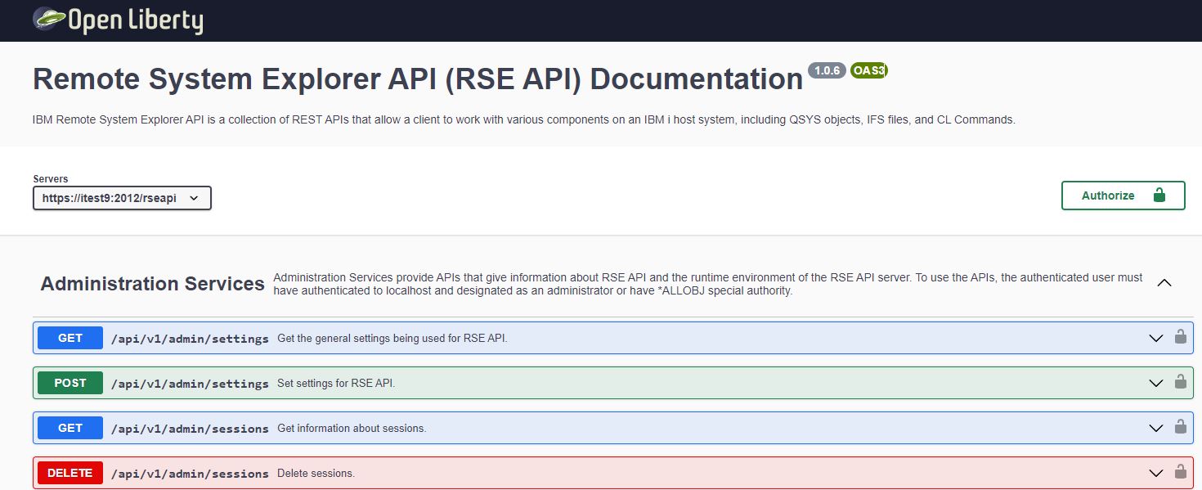Viewport: 1202px width, 490px height.
Task: Click the 'Get the general settings being used' description
Action: 392,338
